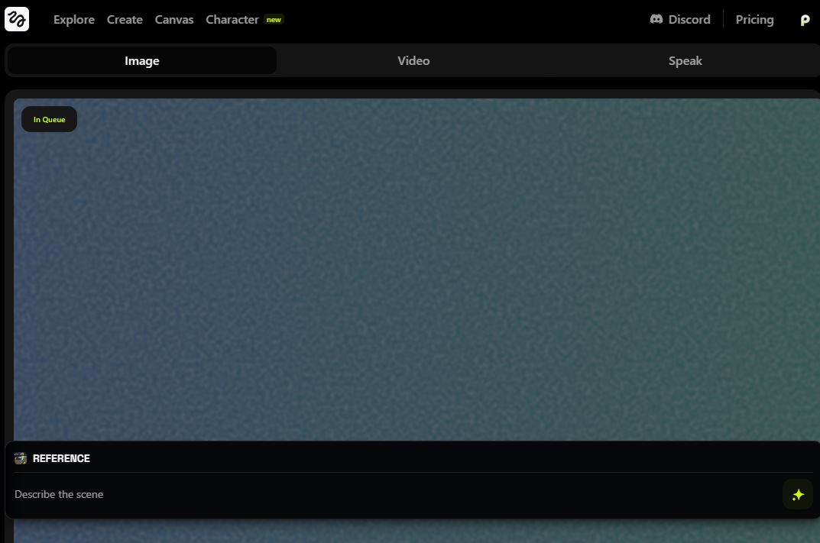Click the green 'new' badge
The width and height of the screenshot is (820, 543).
click(274, 20)
